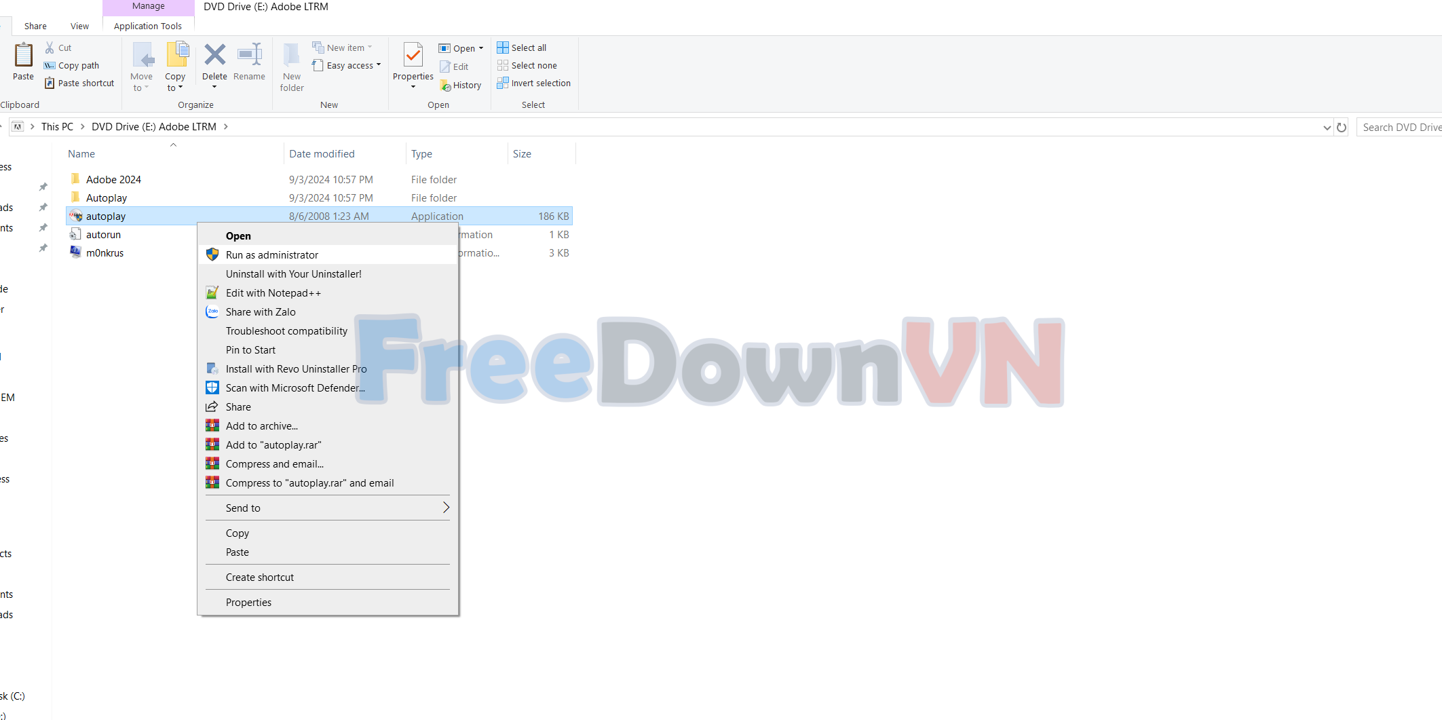Select Scan with Microsoft Defender
Screen dimensions: 1442x720
pos(295,387)
